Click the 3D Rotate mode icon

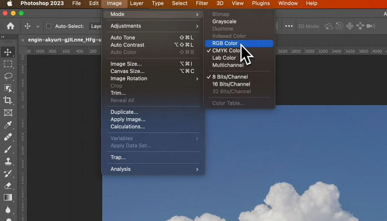(x=328, y=26)
